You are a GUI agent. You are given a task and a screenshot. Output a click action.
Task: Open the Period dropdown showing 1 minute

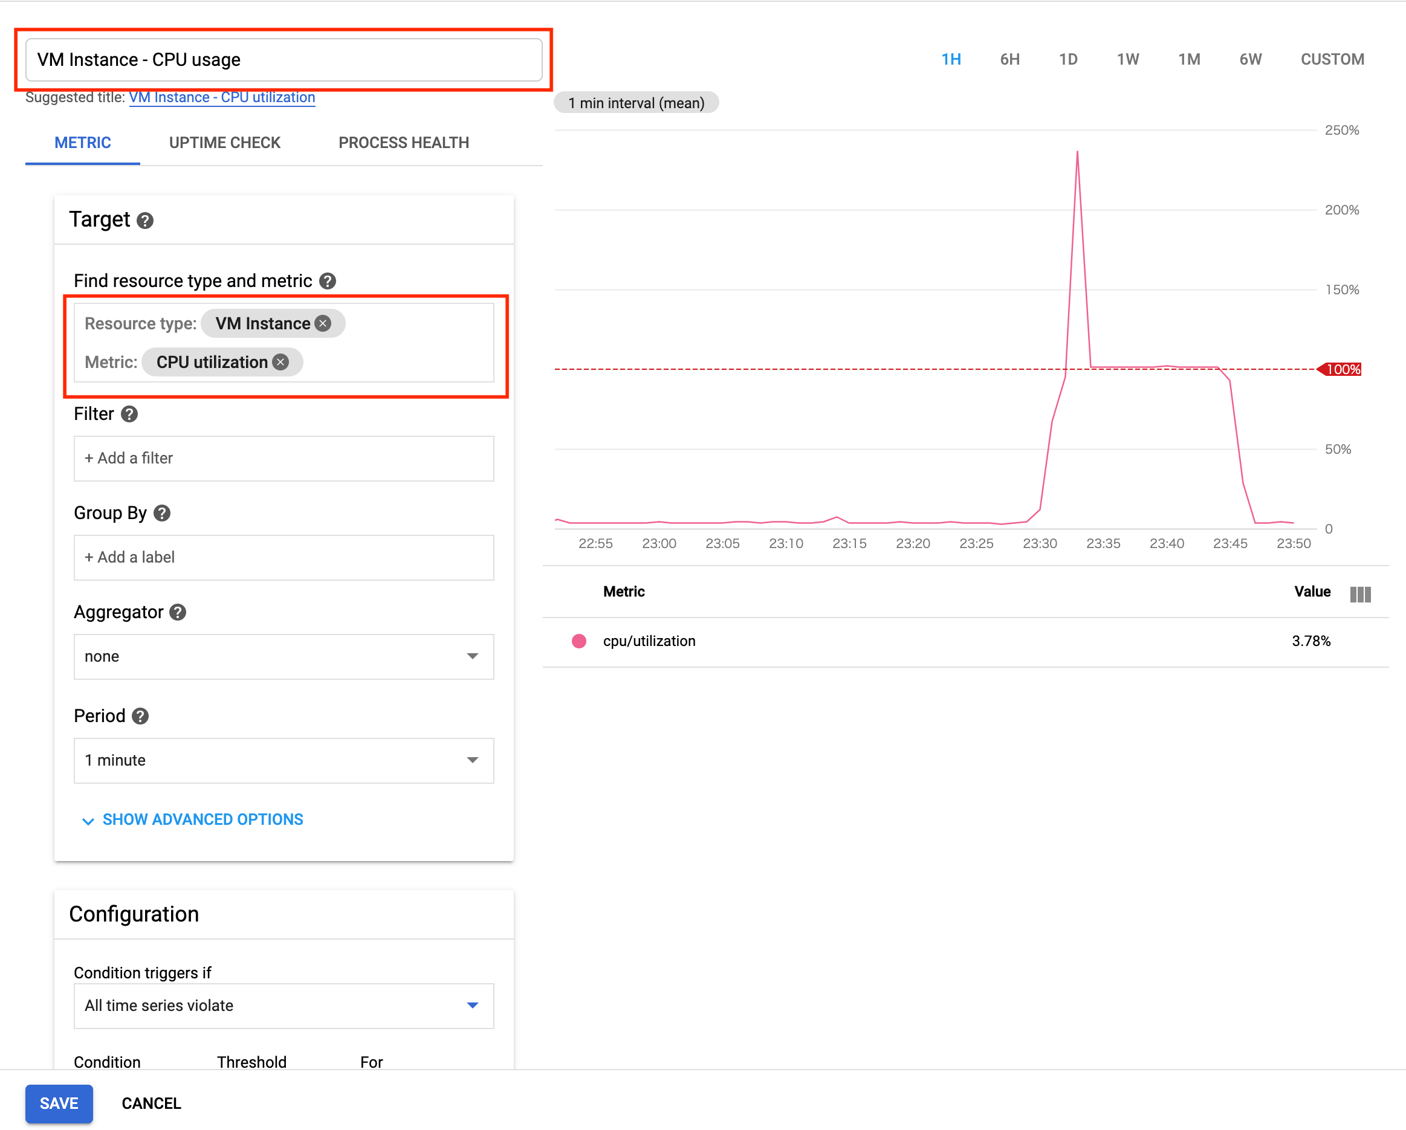[283, 760]
